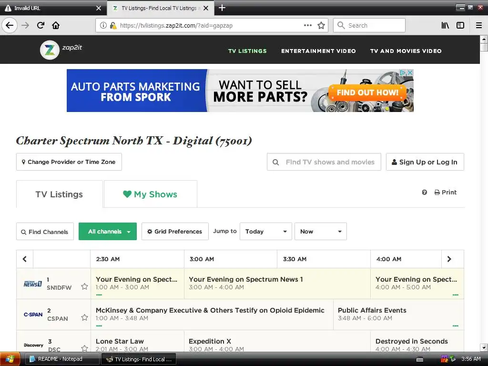Open a new browser tab
The width and height of the screenshot is (488, 366).
(x=222, y=8)
